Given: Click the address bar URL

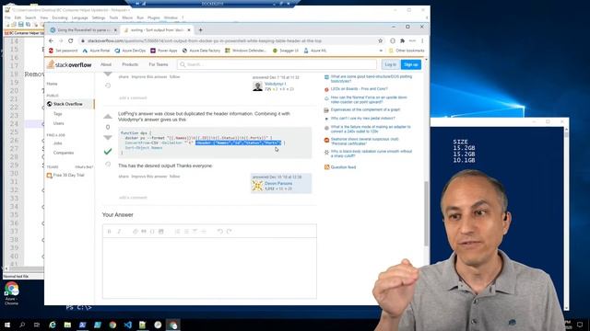Looking at the screenshot, I should click(x=205, y=40).
